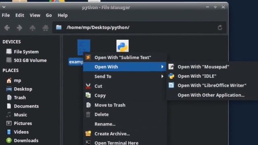Choose Open With "Mousepad"
The height and width of the screenshot is (145, 258).
click(212, 67)
